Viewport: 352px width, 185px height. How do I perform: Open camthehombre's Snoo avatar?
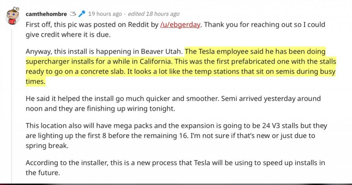12,16
